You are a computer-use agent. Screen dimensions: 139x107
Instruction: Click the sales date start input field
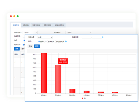[x=87, y=37]
